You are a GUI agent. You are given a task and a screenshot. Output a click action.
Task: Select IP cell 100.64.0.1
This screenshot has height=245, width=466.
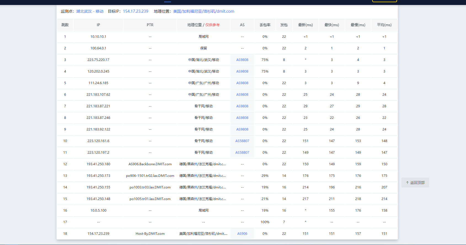[98, 48]
